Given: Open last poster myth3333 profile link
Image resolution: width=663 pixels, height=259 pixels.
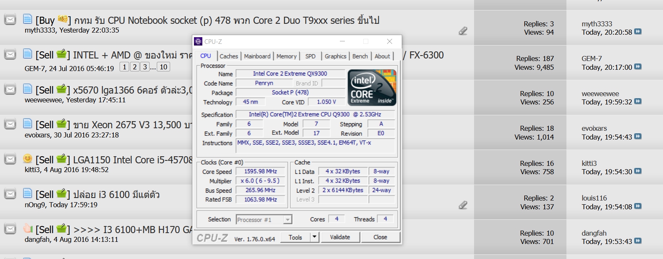Looking at the screenshot, I should [597, 24].
